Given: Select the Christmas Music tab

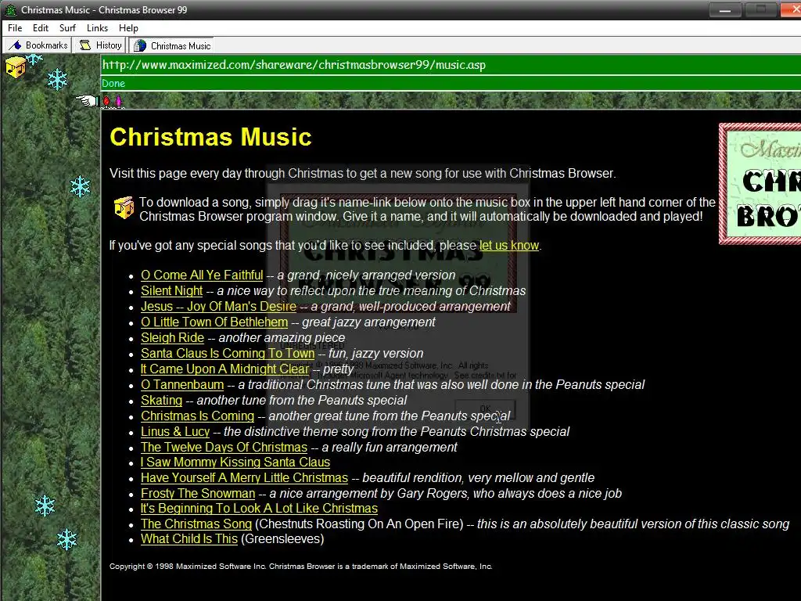Looking at the screenshot, I should [171, 46].
